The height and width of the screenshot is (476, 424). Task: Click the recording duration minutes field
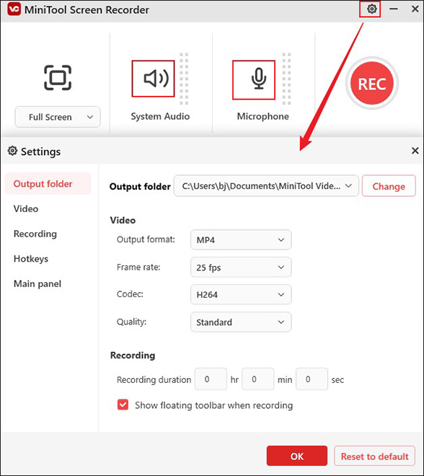click(x=258, y=379)
